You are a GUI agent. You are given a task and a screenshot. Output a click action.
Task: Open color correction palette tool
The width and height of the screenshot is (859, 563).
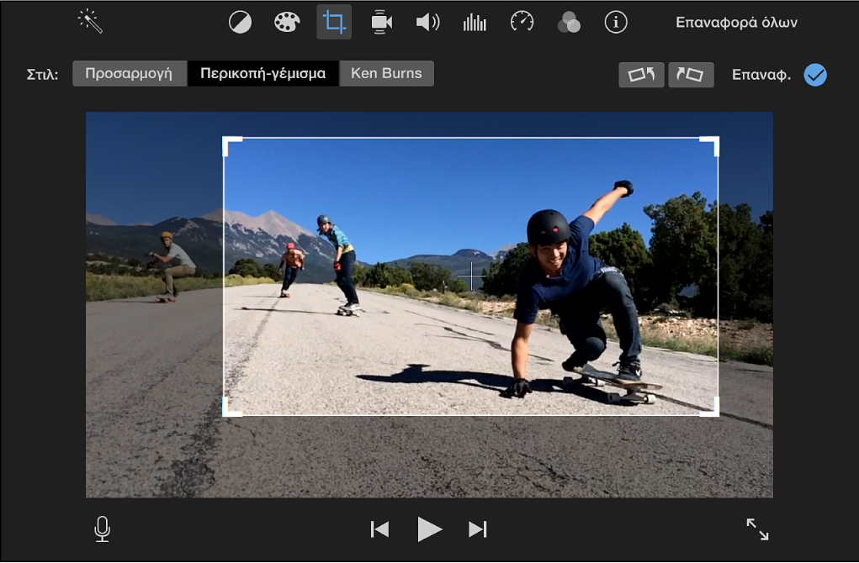tap(287, 23)
